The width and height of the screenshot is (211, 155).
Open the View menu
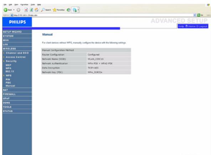pyautogui.click(x=16, y=5)
